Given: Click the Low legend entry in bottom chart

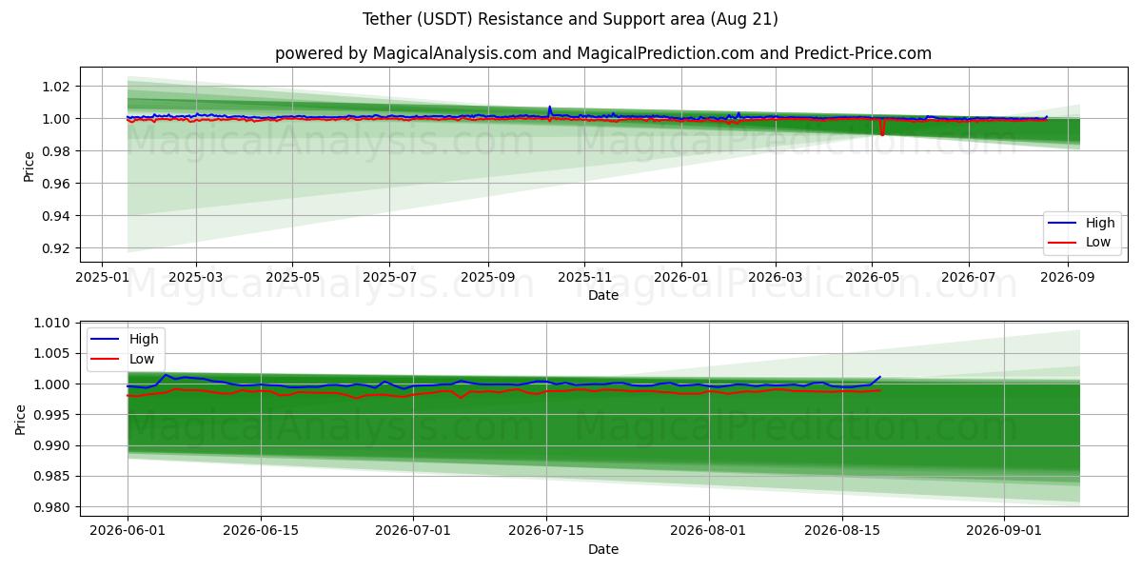Looking at the screenshot, I should (x=124, y=359).
